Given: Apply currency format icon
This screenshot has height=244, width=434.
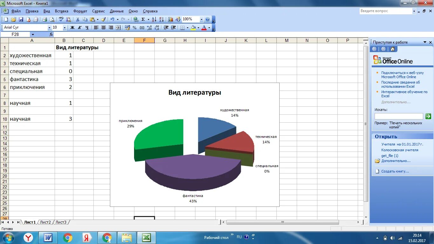Looking at the screenshot, I should pos(127,28).
